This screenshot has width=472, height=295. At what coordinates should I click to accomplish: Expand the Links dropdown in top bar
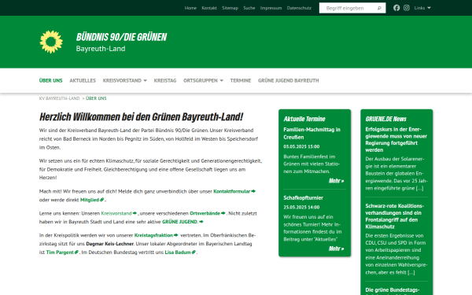[422, 8]
